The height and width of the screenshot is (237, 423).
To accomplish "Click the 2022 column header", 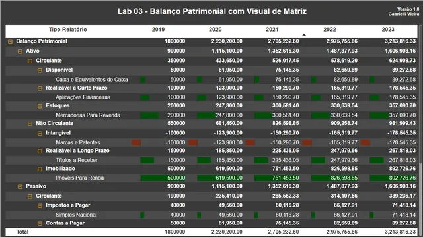I will 330,30.
